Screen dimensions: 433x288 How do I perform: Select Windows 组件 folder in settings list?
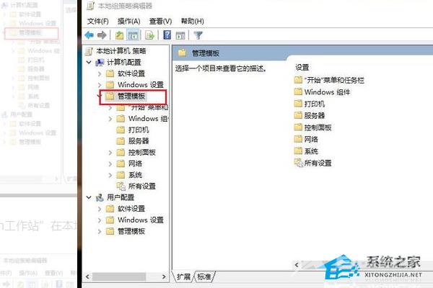[323, 92]
